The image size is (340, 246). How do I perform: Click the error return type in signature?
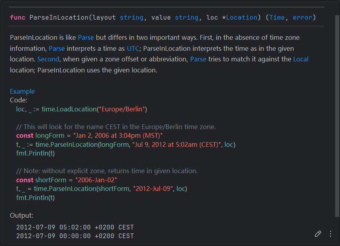[302, 17]
